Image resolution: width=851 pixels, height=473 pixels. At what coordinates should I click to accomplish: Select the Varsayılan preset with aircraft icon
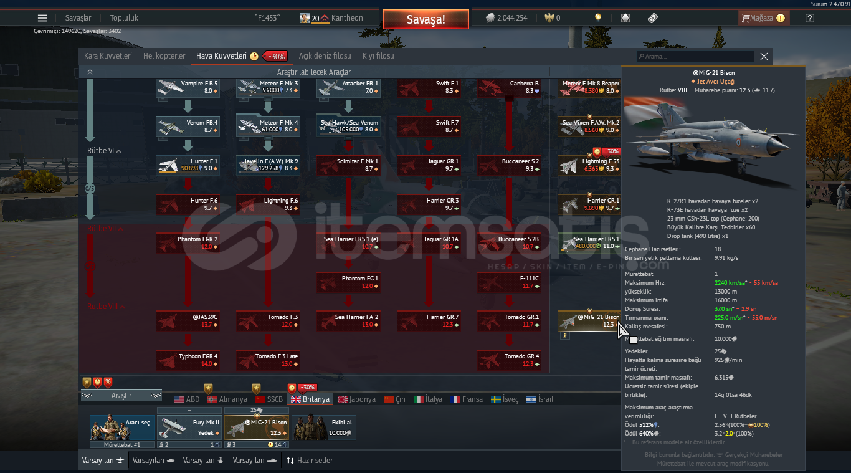click(x=104, y=461)
